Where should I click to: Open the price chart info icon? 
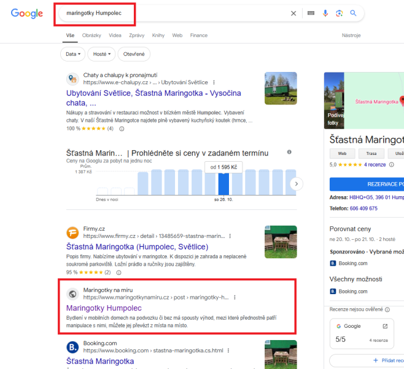tap(289, 152)
